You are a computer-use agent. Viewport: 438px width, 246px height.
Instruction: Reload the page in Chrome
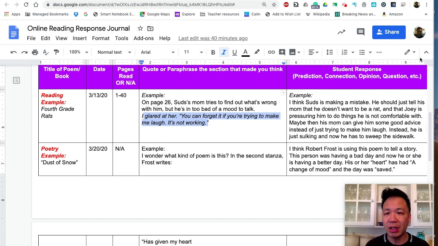26,4
